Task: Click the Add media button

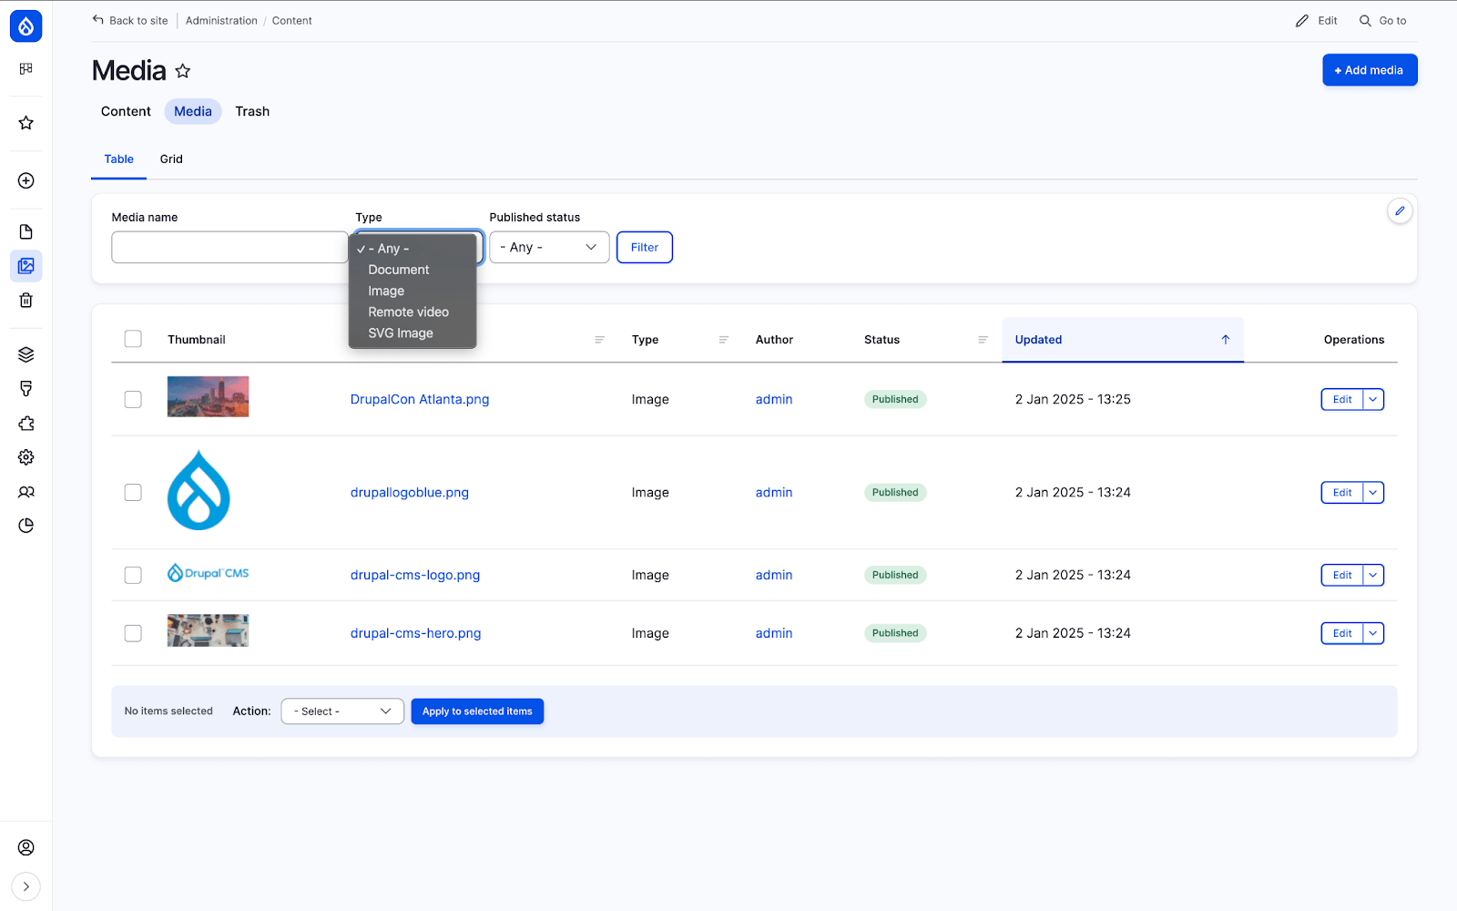Action: 1370,70
